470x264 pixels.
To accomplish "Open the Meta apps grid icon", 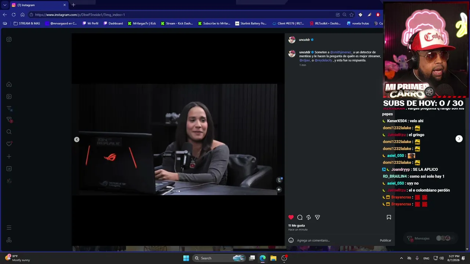I will [x=9, y=240].
